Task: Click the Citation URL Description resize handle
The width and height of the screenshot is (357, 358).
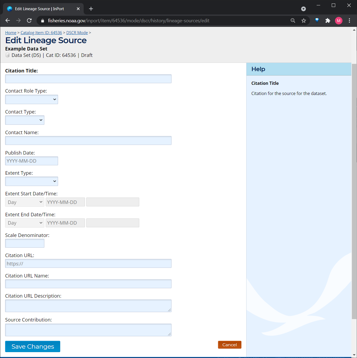Action: point(169,310)
